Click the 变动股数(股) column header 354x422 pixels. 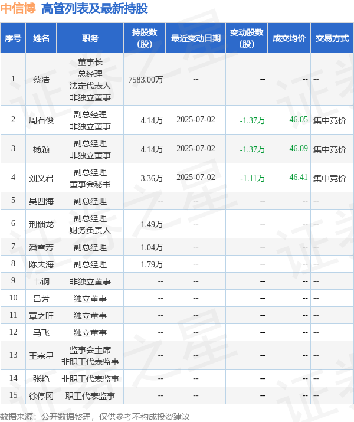click(x=247, y=38)
